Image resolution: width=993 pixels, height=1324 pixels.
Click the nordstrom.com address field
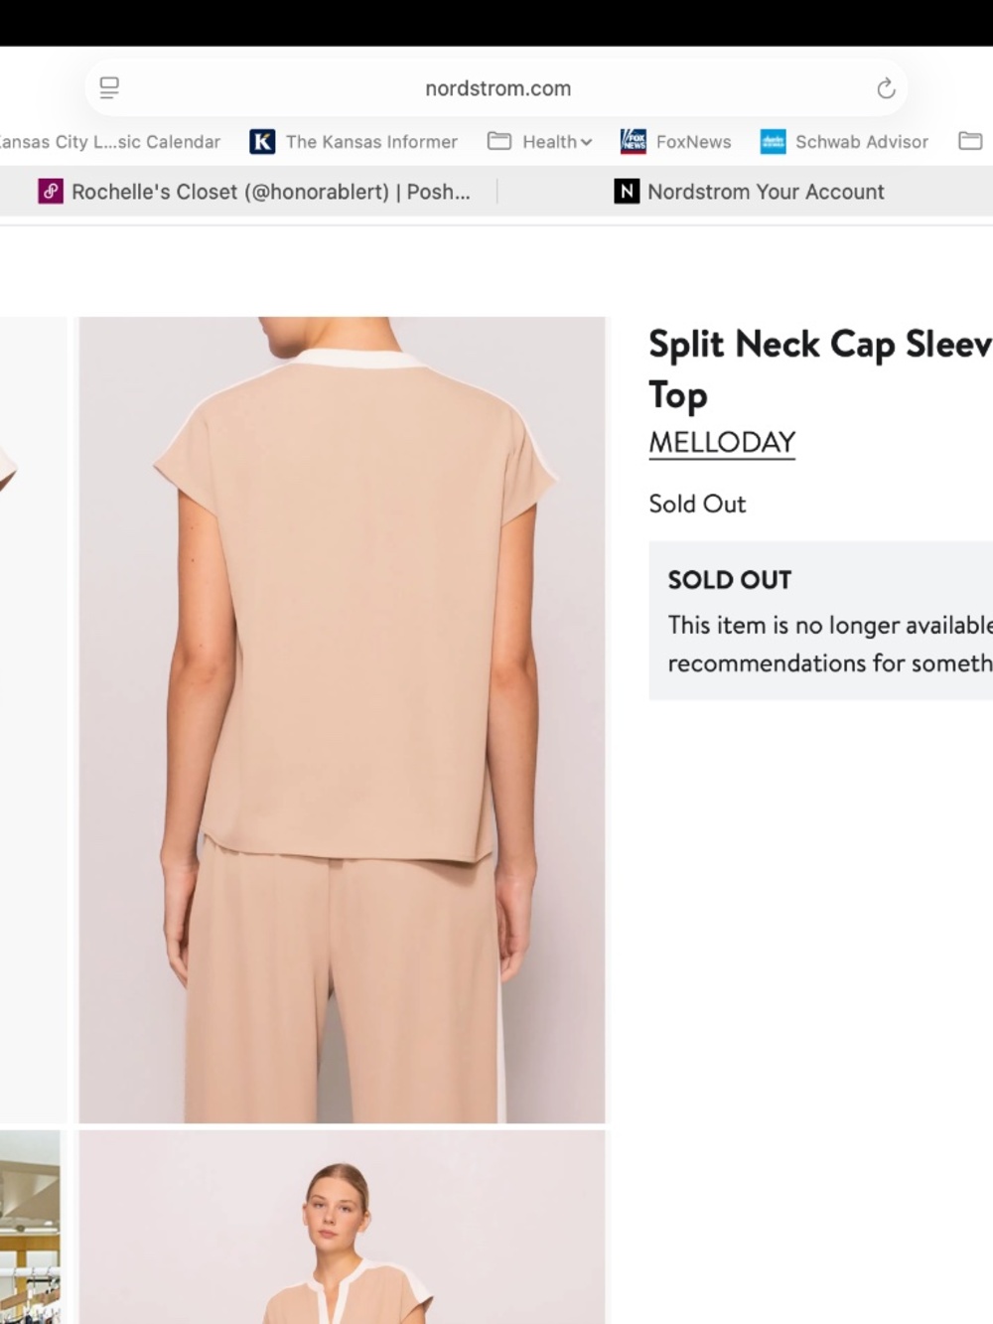coord(496,88)
